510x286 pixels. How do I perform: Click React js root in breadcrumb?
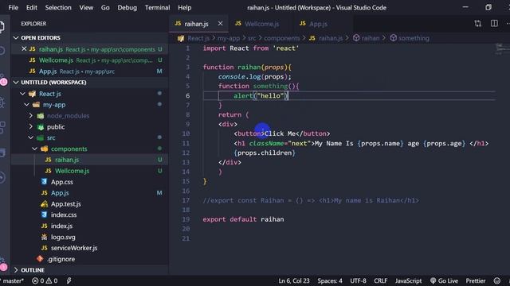point(194,38)
